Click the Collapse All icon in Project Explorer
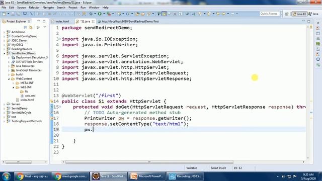The image size is (322, 181). 25,27
